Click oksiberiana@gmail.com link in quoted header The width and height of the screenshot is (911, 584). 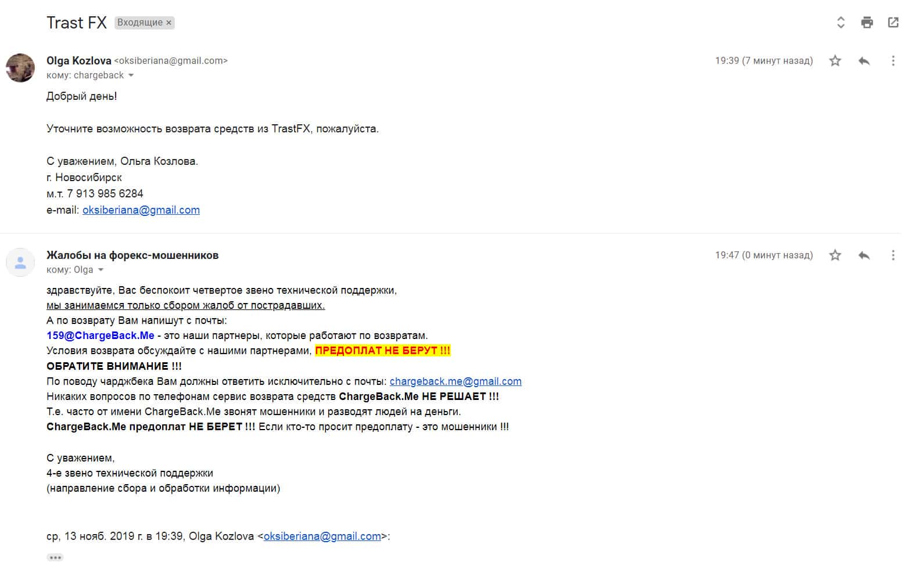pos(322,536)
